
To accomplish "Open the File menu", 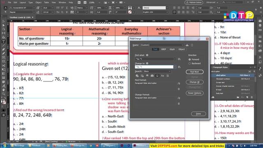I will tap(9, 2).
